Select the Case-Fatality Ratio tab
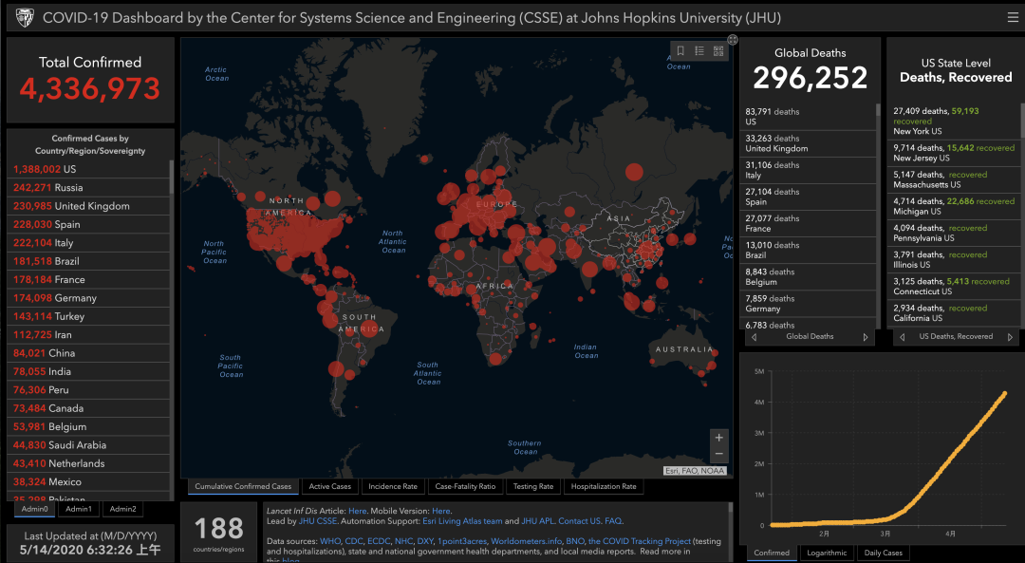The image size is (1025, 563). click(x=465, y=486)
